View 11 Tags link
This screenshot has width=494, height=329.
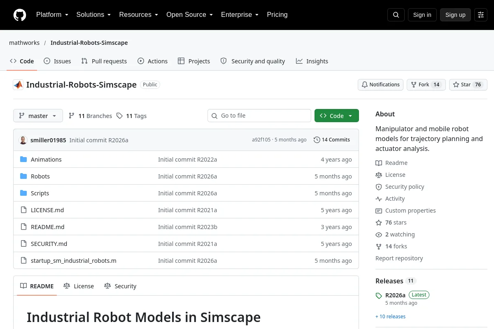pos(131,116)
